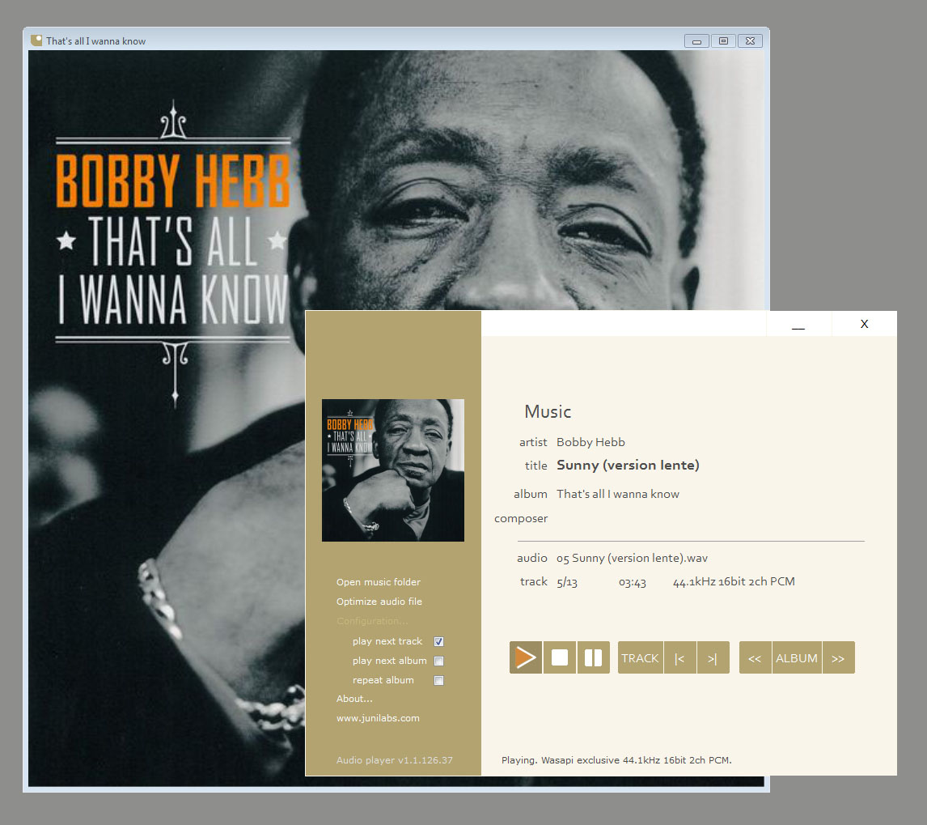Minimize the That's all I wanna know window

pos(697,40)
